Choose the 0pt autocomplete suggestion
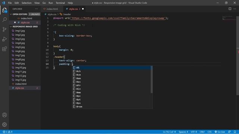This screenshot has width=239, height=134. click(x=112, y=99)
